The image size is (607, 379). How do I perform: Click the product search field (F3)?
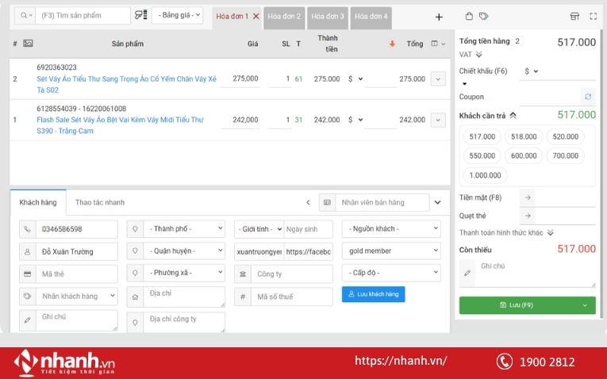pyautogui.click(x=83, y=15)
